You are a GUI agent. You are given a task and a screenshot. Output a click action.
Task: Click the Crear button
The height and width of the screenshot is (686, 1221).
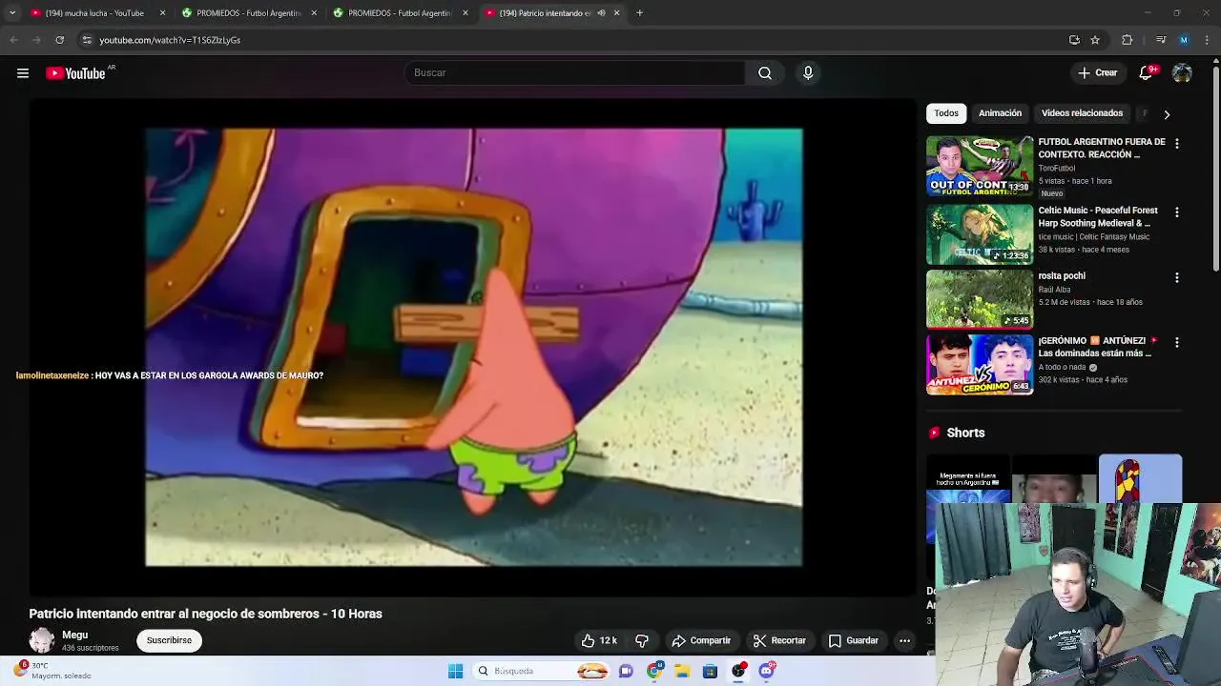point(1098,73)
